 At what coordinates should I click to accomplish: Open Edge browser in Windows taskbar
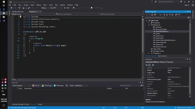[x=4, y=9]
